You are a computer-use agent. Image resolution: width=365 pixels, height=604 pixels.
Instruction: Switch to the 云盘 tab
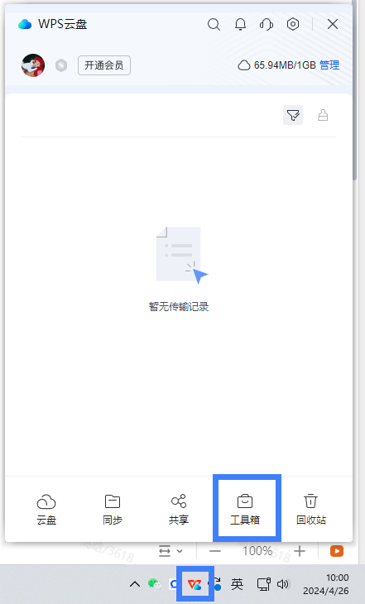[46, 509]
